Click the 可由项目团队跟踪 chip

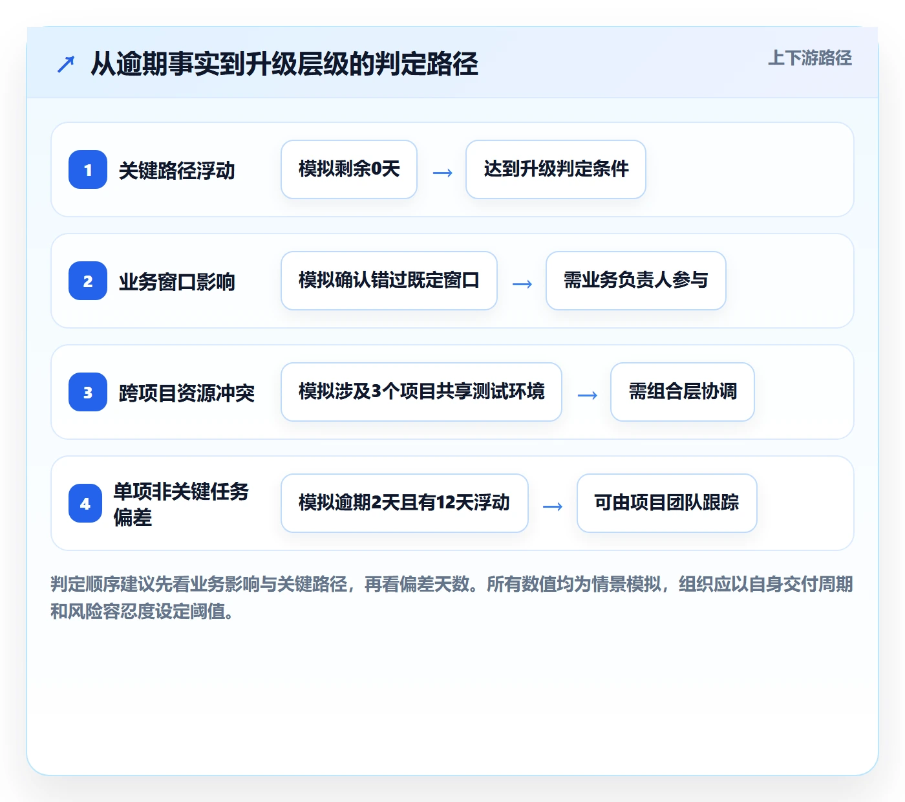[667, 503]
